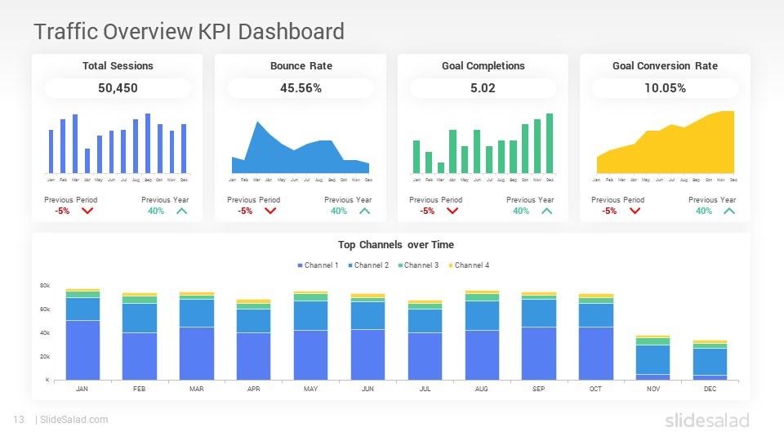Click the green up arrow under Goal Conversion Rate
The image size is (784, 441).
(729, 211)
